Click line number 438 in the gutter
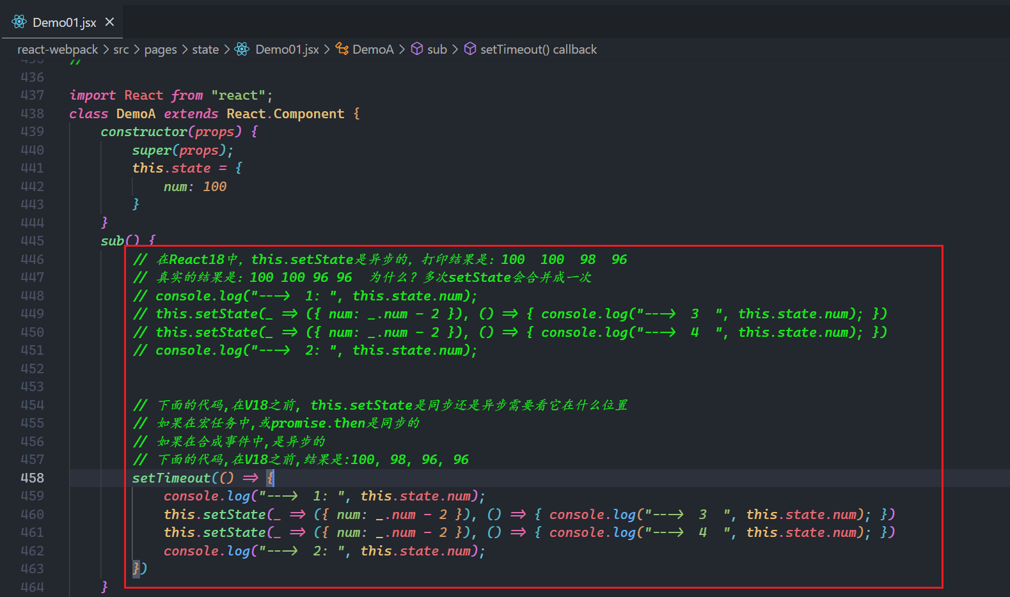 tap(32, 114)
